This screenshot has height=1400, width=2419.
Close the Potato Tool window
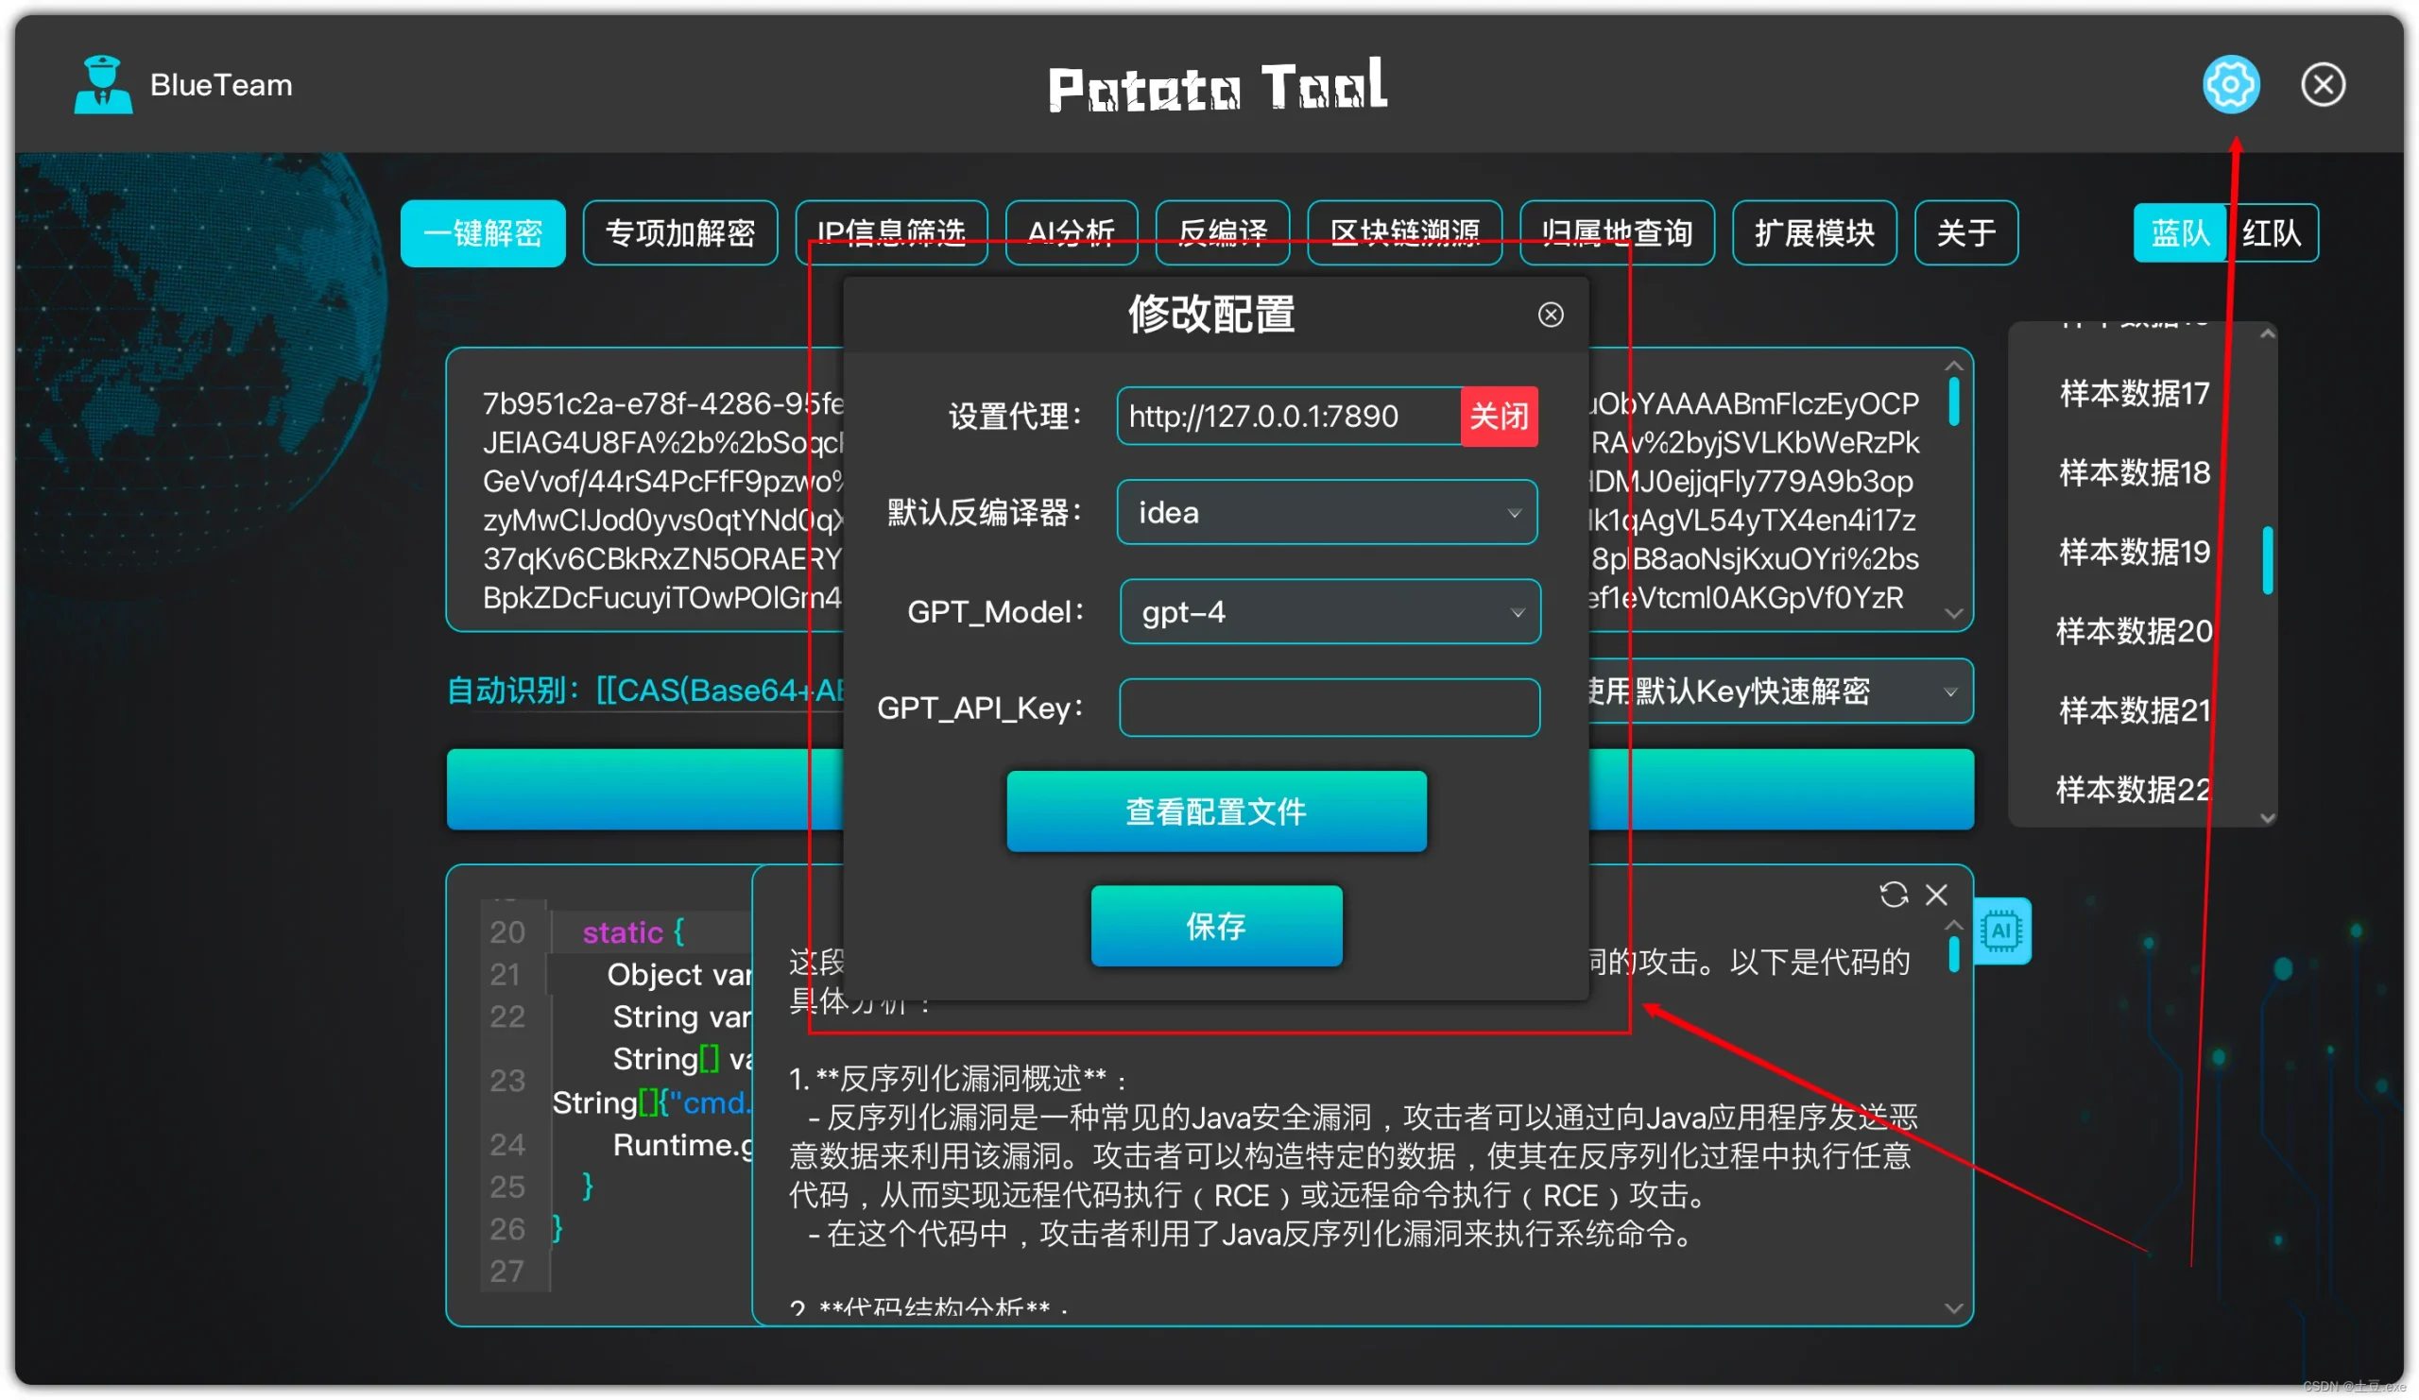click(2322, 84)
